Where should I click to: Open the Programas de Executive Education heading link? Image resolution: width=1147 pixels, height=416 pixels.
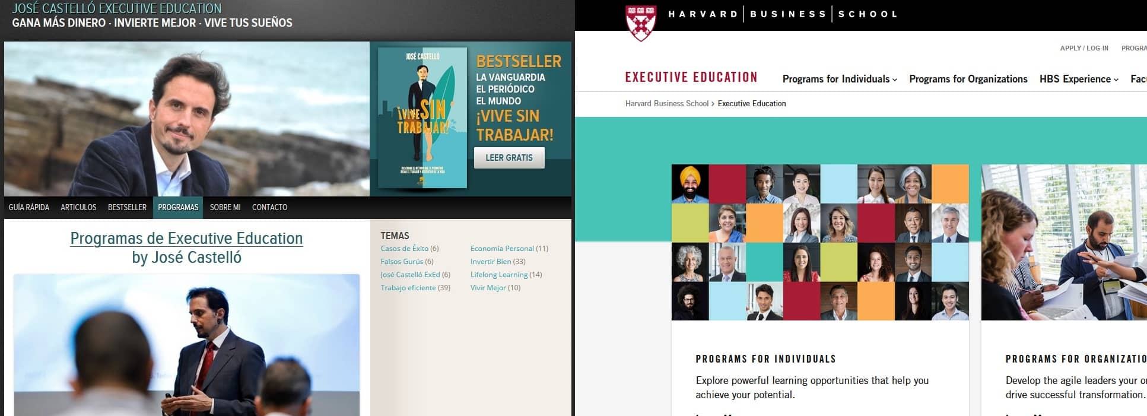point(186,238)
